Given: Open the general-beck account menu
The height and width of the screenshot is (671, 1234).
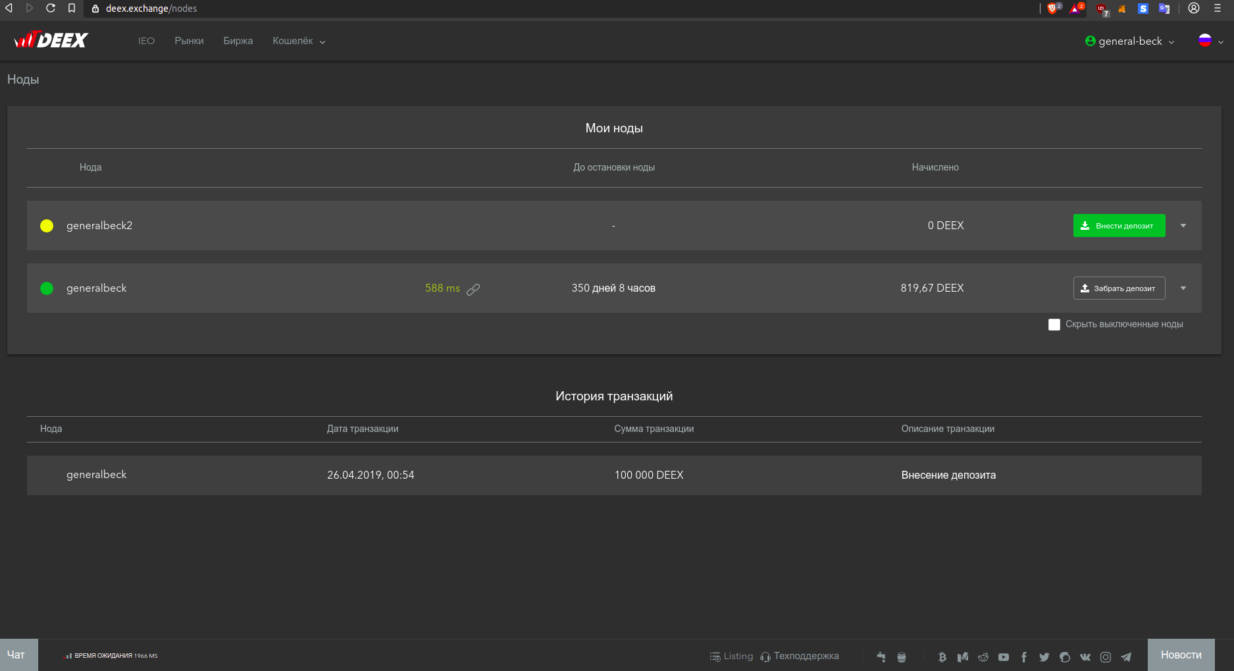Looking at the screenshot, I should coord(1129,41).
